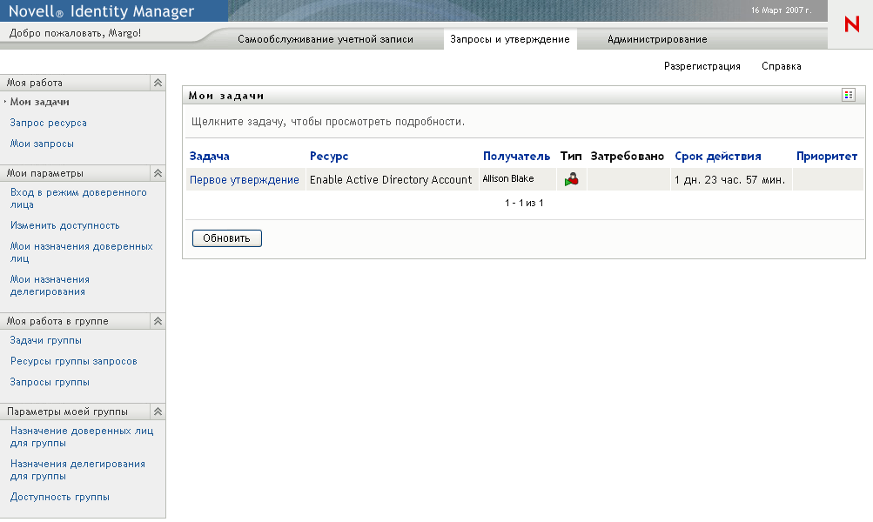Select Мои задачи in the sidebar
873x522 pixels.
point(39,102)
